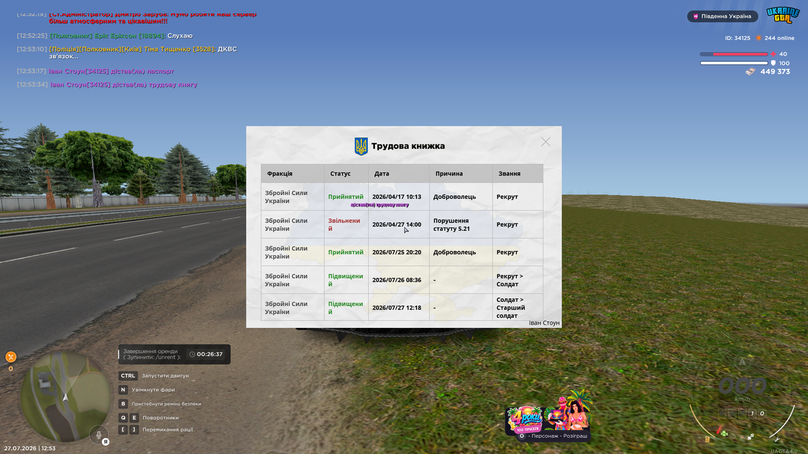Click the green engine status icon
This screenshot has width=808, height=454.
tap(724, 434)
